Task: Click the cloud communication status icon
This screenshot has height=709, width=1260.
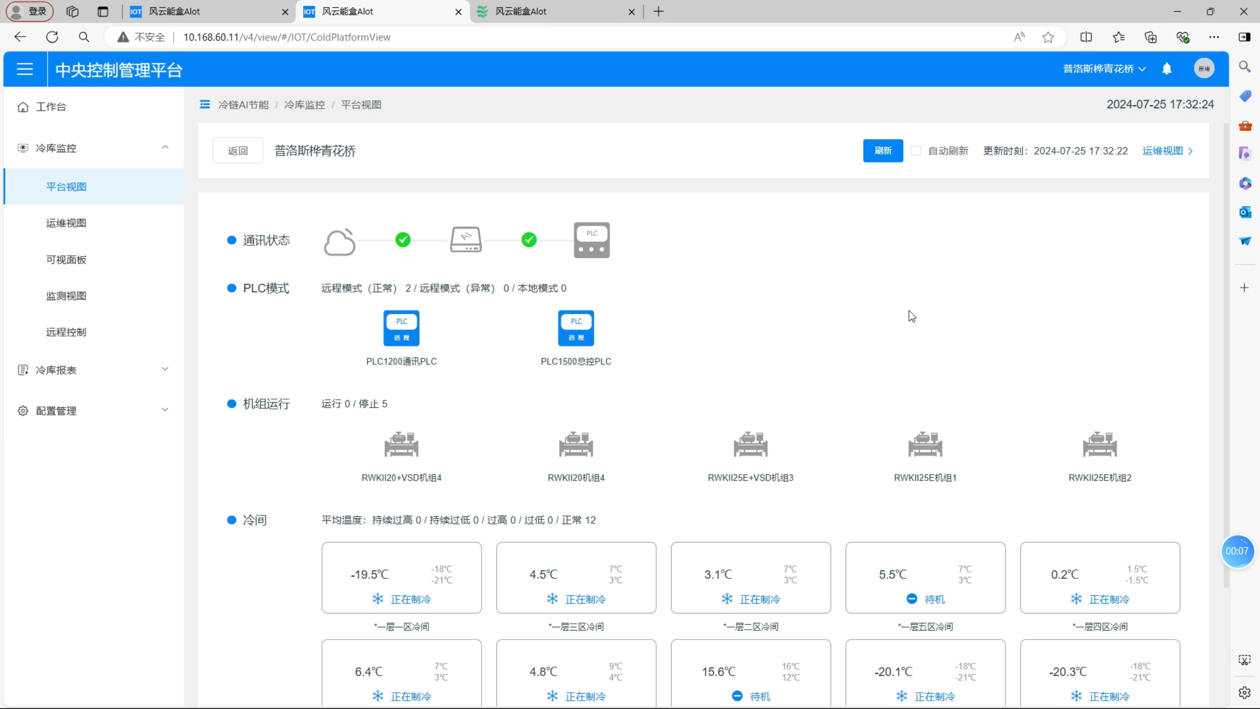Action: pos(339,241)
